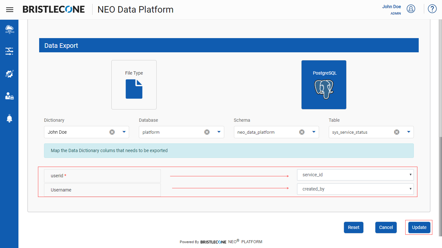Click the John Doe username in header

pyautogui.click(x=392, y=6)
